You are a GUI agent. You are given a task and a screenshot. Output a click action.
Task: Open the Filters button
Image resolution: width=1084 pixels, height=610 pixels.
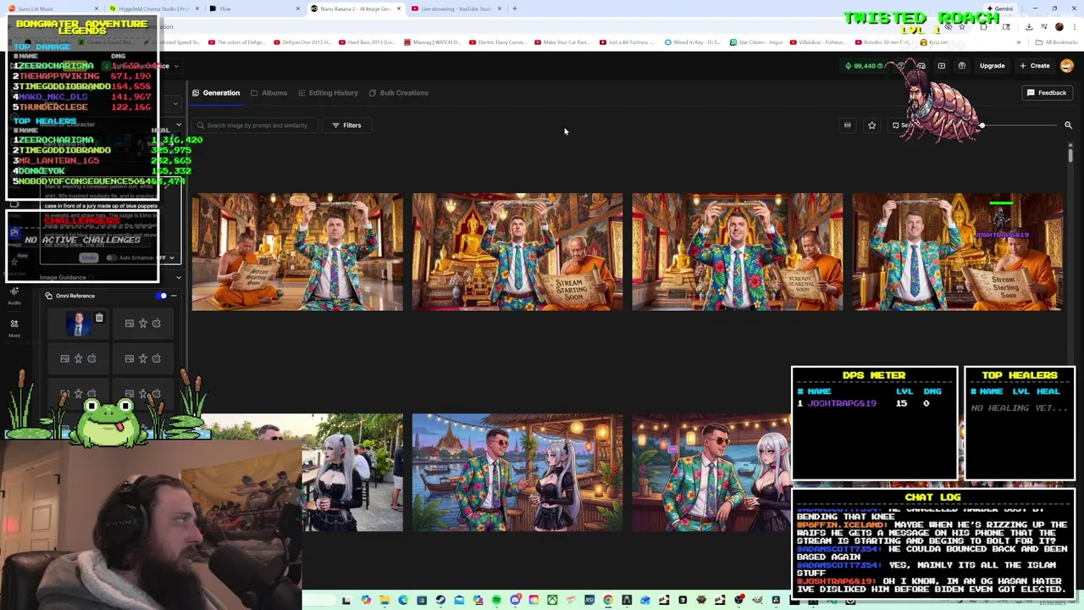[x=346, y=125]
